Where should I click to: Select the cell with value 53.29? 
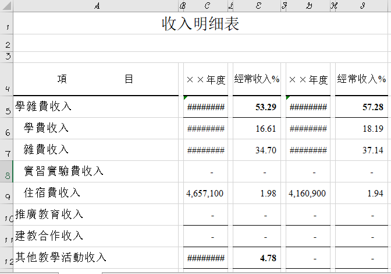pyautogui.click(x=257, y=107)
